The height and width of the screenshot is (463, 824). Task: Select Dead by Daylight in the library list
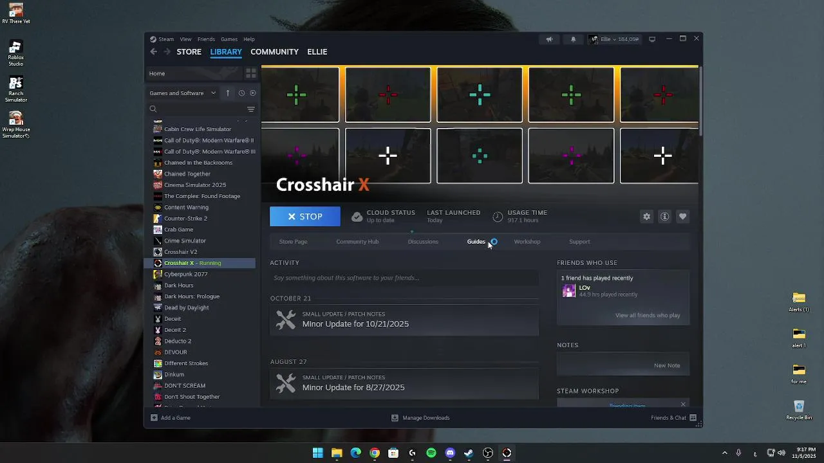click(x=186, y=307)
